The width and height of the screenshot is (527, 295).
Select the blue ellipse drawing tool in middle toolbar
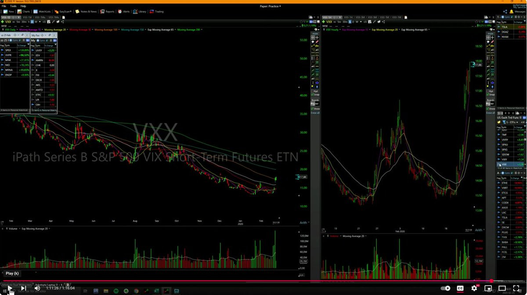pyautogui.click(x=317, y=83)
